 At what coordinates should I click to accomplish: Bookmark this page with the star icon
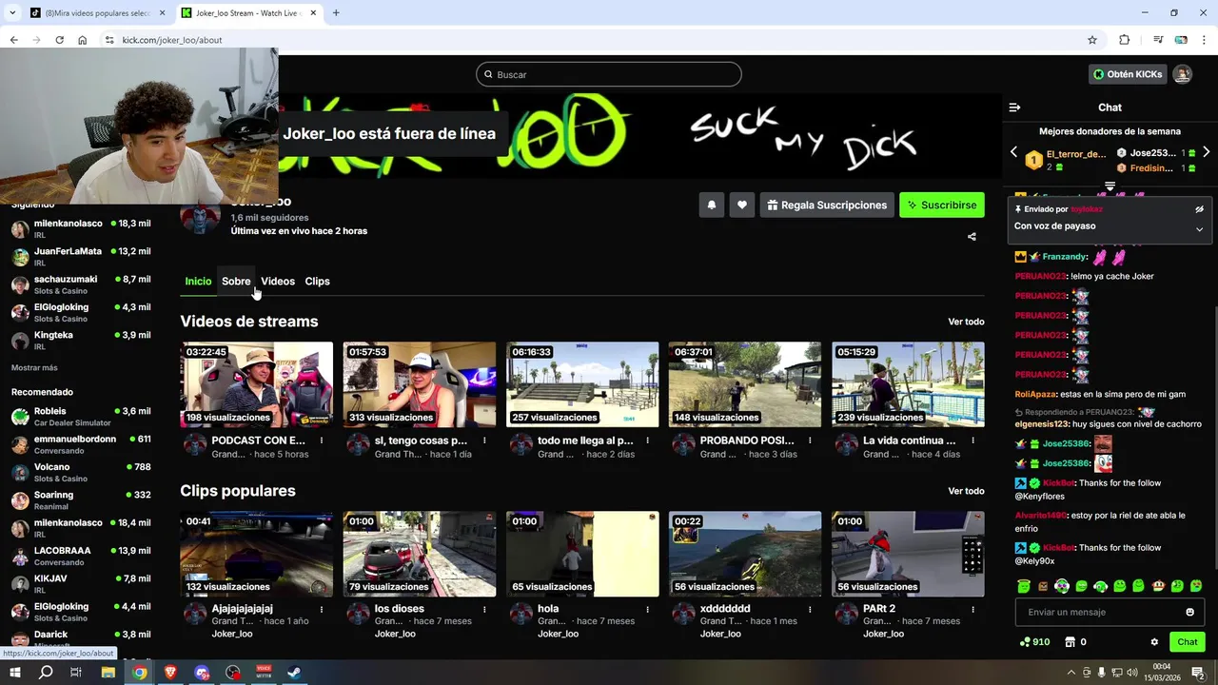click(1092, 40)
